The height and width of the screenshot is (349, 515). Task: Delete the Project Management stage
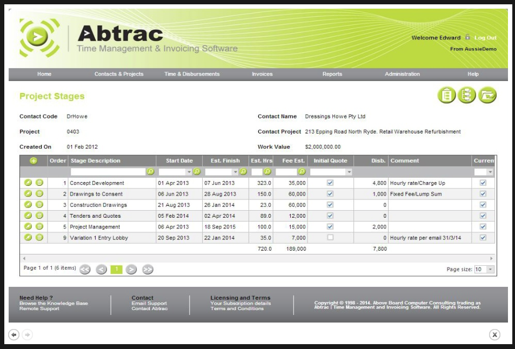coord(39,226)
